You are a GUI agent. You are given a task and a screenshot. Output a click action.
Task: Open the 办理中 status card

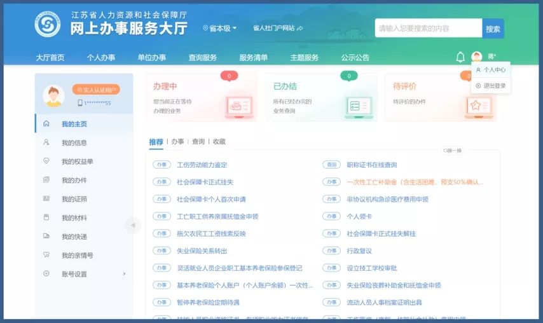tap(201, 97)
